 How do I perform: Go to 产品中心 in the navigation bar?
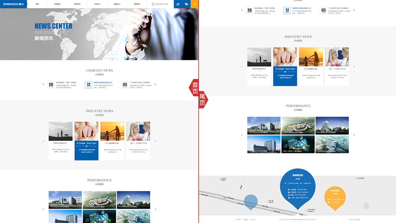point(97,4)
